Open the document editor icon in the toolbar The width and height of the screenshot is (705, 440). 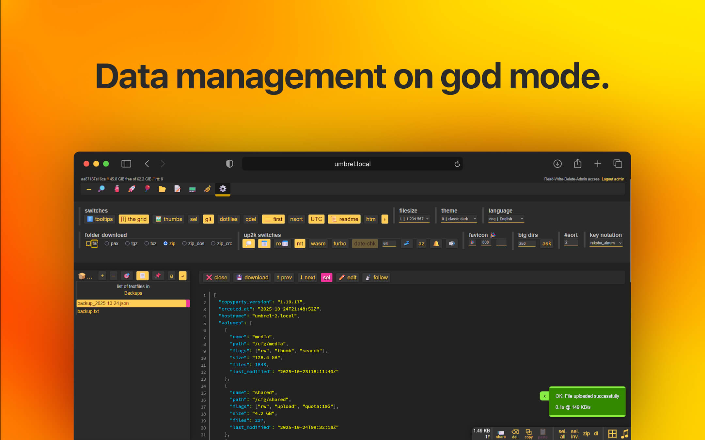(x=177, y=189)
